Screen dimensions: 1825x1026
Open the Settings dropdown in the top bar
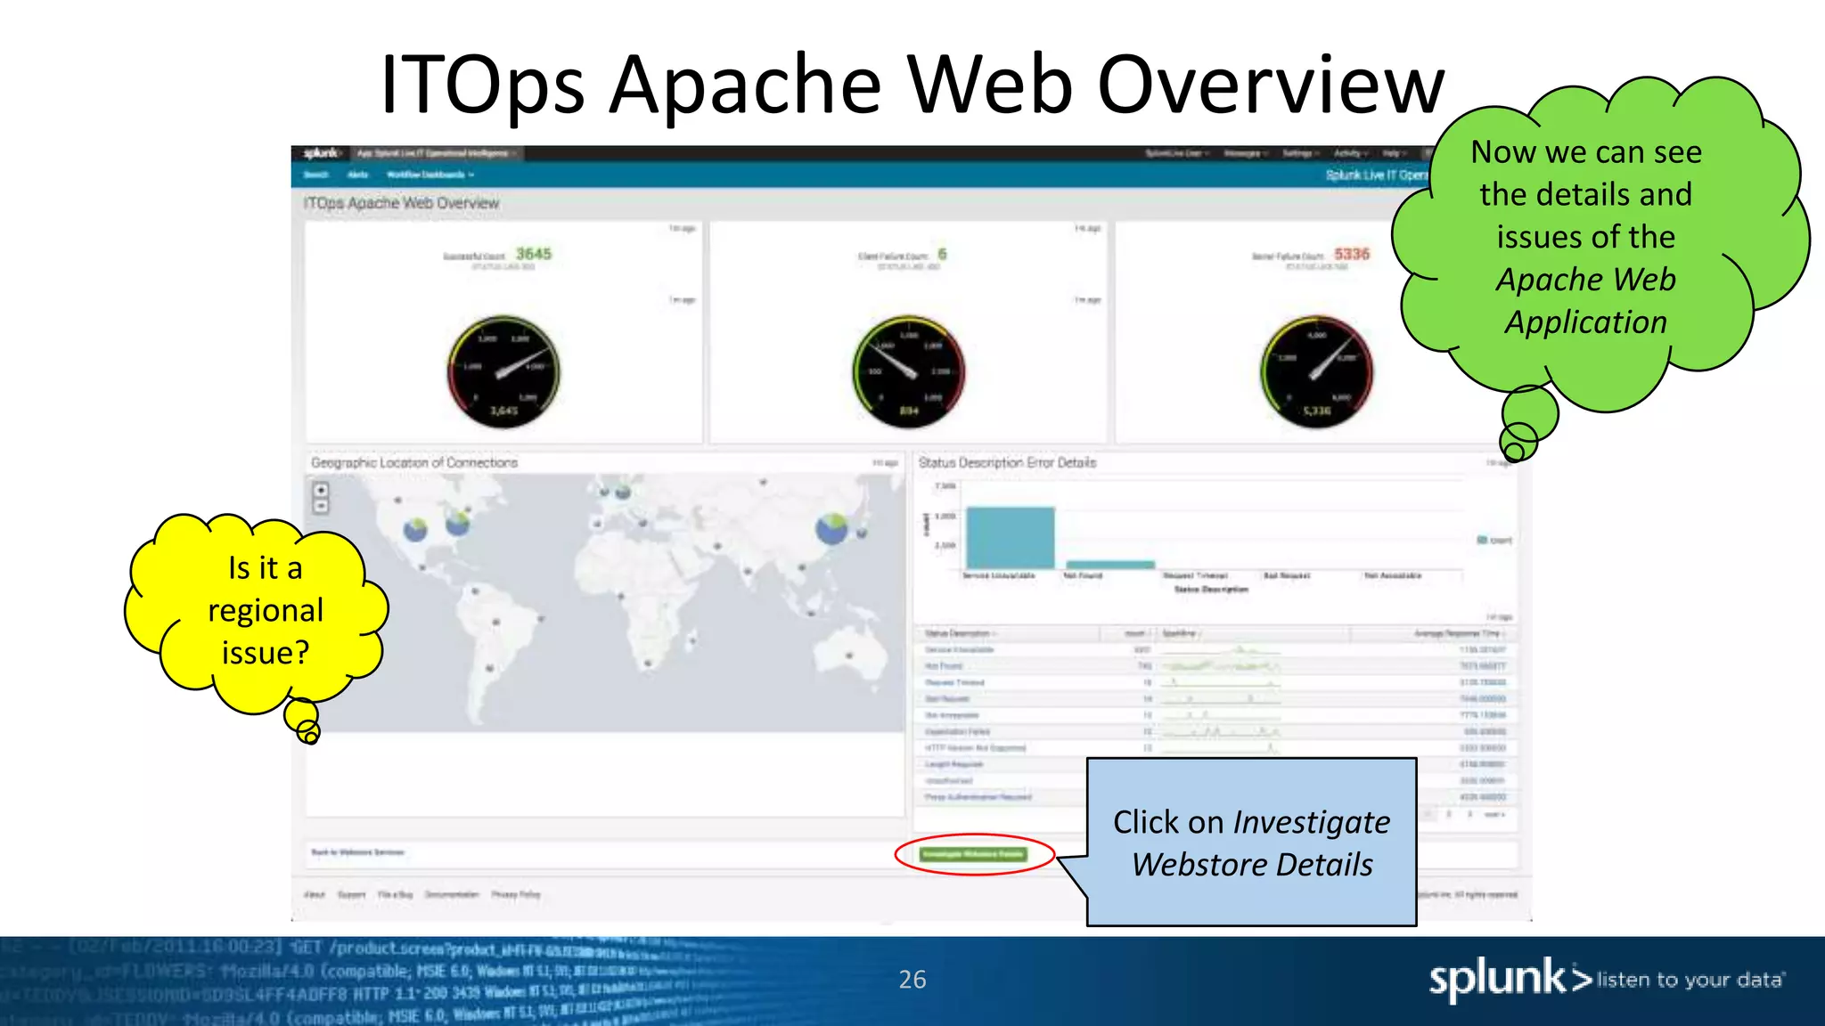[1301, 153]
